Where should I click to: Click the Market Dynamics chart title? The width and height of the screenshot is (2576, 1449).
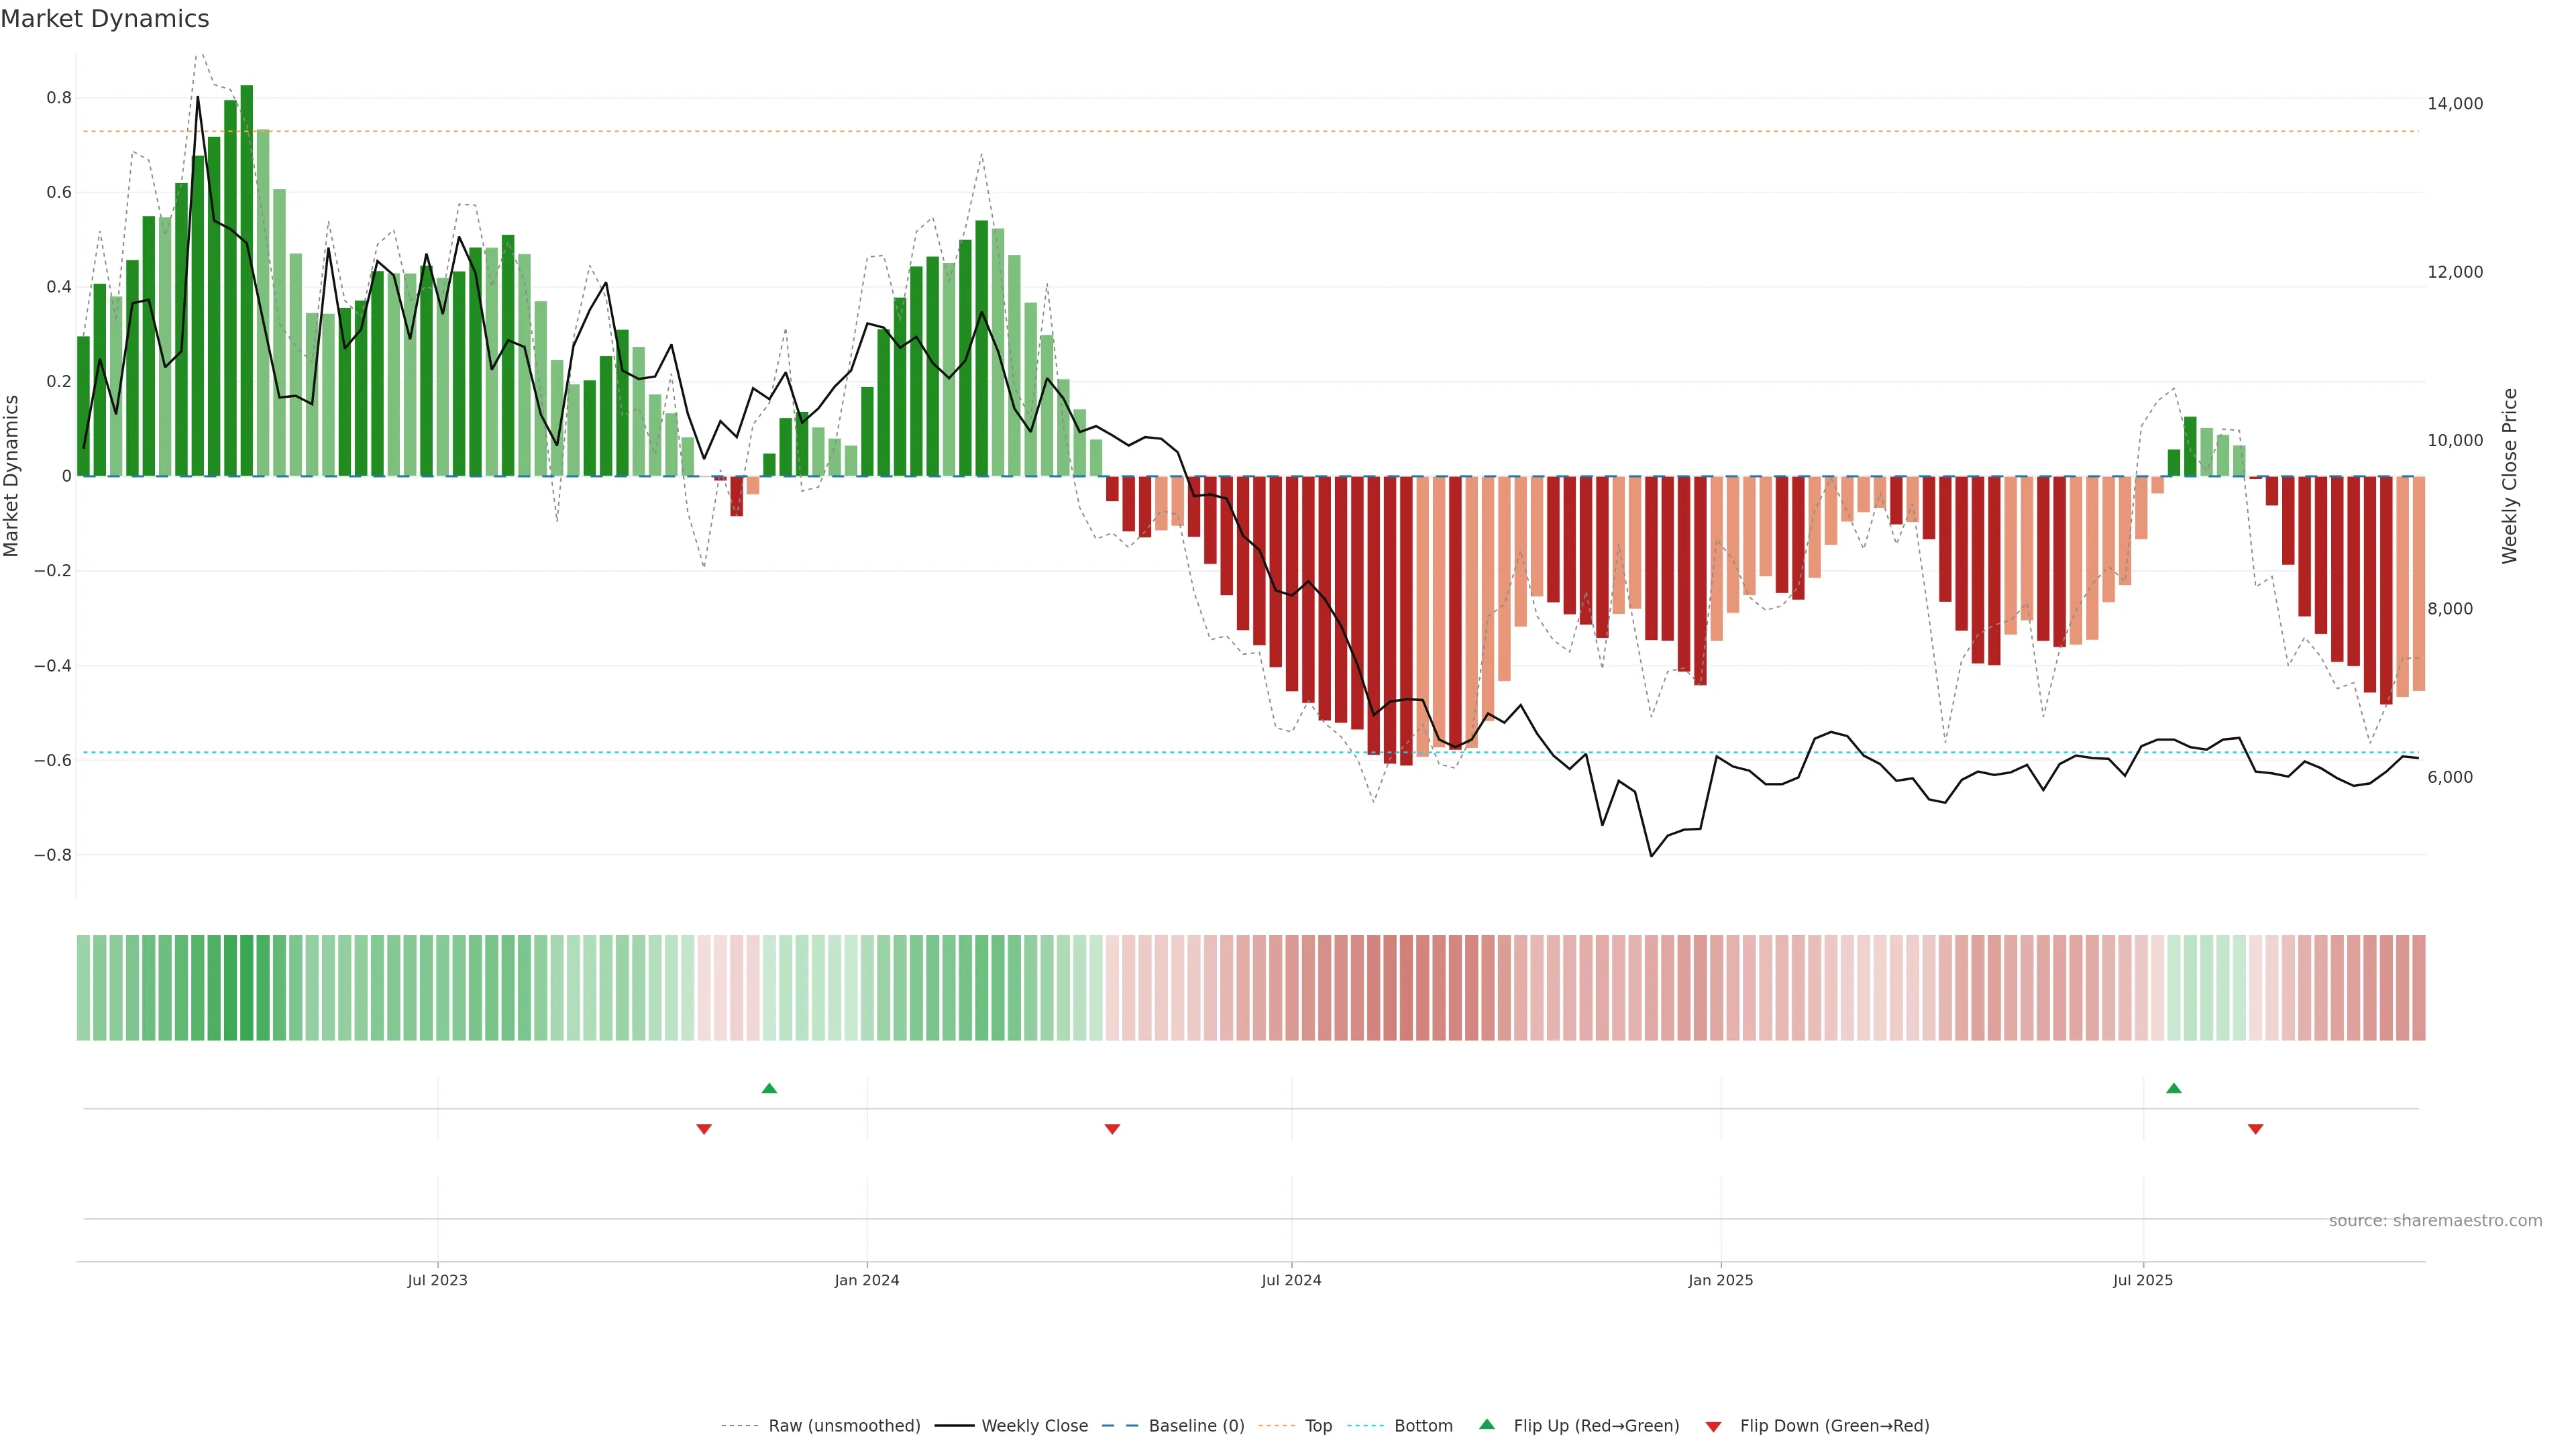click(105, 19)
